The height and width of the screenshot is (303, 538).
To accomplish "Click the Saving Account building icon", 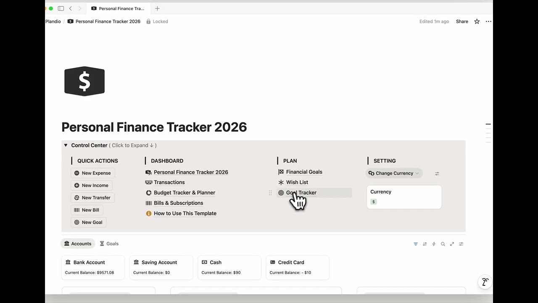I will [136, 262].
